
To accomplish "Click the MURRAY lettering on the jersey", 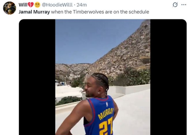I will pos(106,114).
